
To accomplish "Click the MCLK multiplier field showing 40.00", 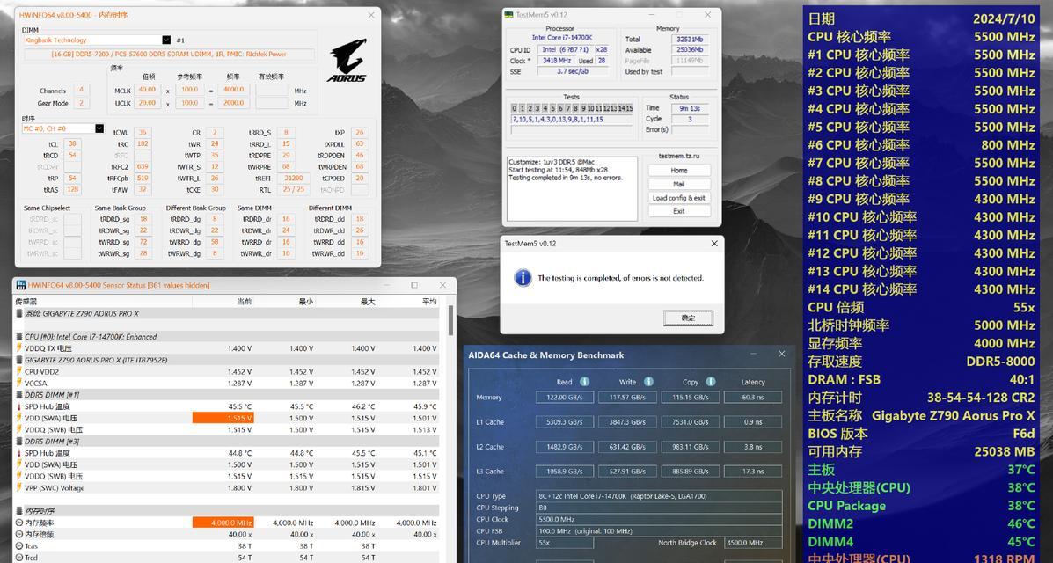I will click(x=147, y=90).
